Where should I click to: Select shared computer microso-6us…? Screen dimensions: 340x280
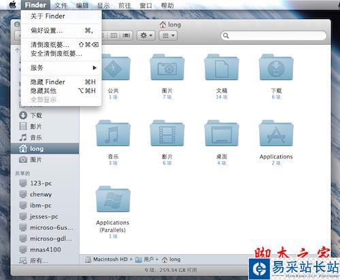(x=46, y=228)
